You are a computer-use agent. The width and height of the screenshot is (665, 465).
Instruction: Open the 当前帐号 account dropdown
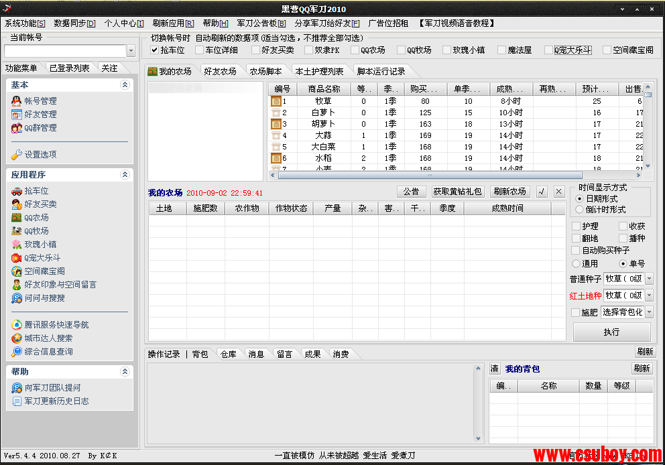(131, 51)
